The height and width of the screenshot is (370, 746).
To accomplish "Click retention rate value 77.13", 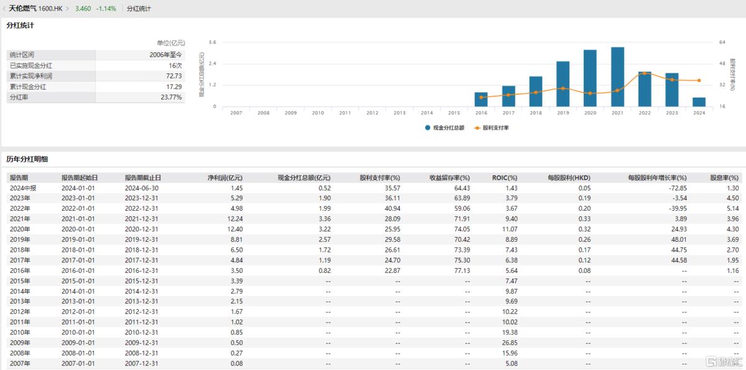I will pos(462,271).
